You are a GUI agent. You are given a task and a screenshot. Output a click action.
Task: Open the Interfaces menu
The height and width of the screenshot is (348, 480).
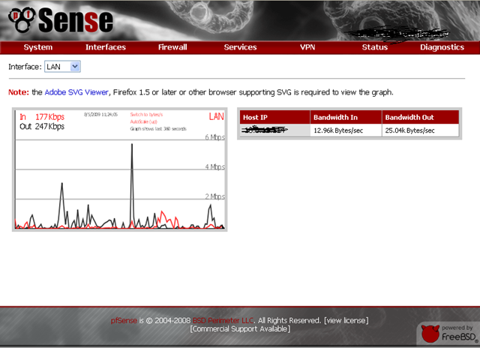point(106,47)
